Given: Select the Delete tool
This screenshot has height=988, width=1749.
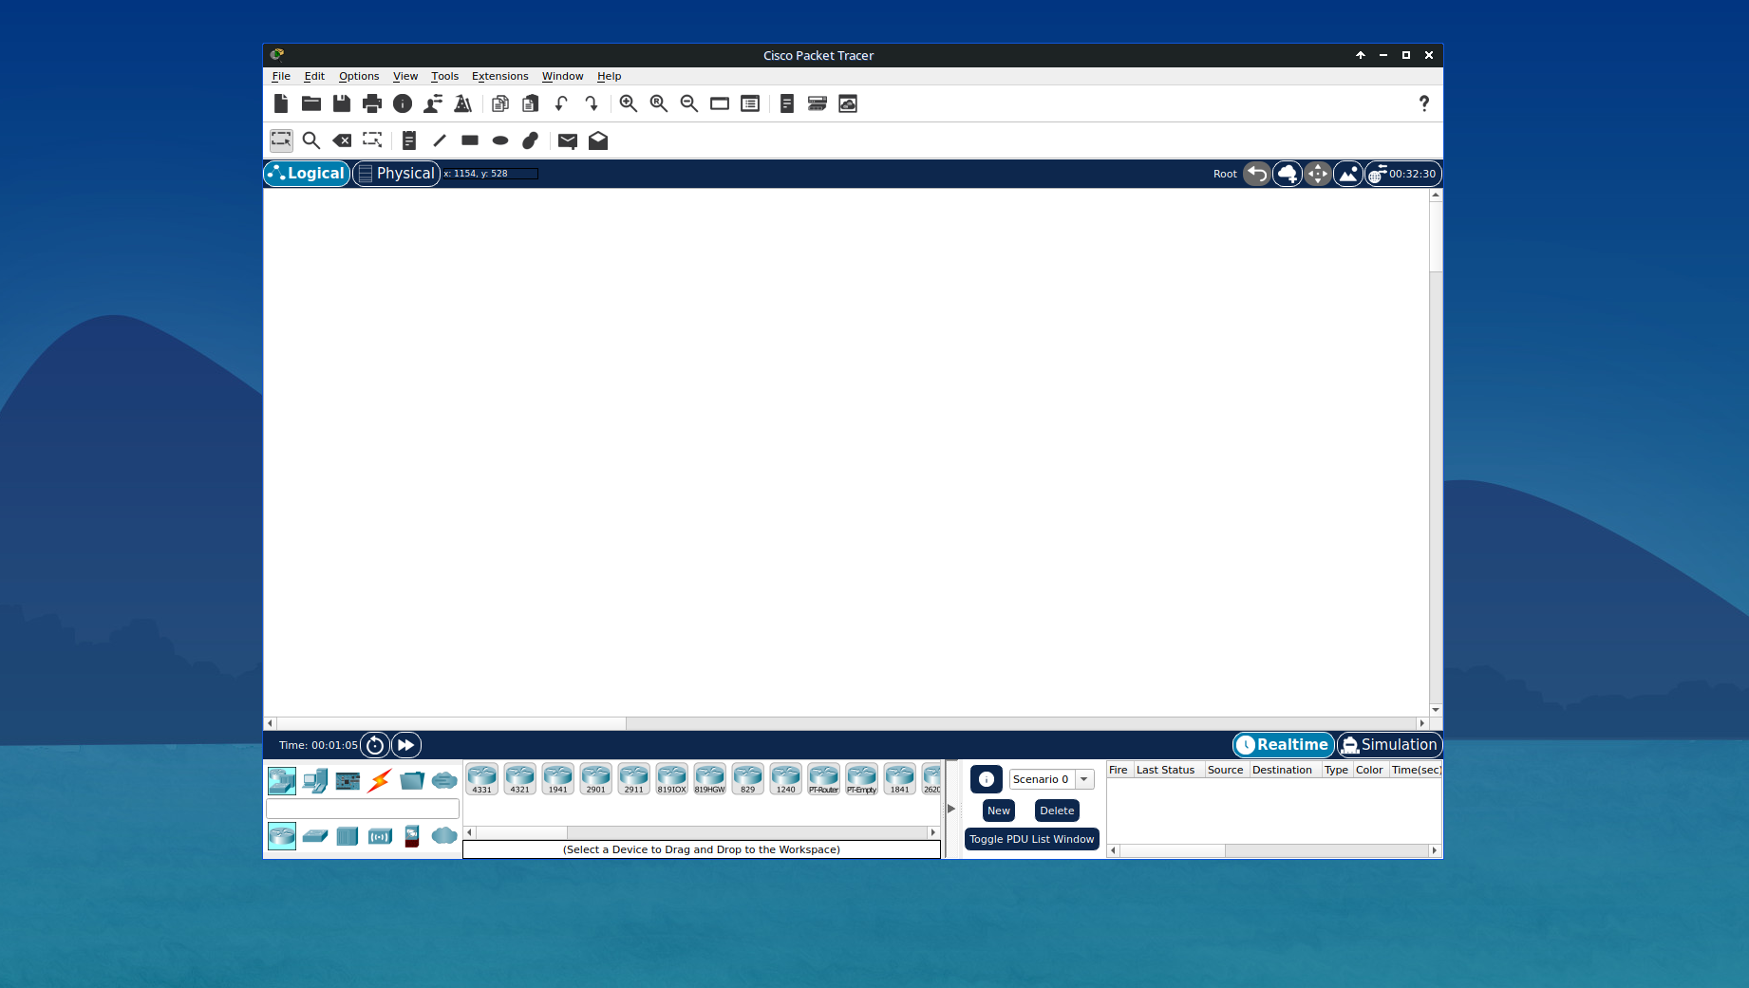Looking at the screenshot, I should click(x=342, y=140).
